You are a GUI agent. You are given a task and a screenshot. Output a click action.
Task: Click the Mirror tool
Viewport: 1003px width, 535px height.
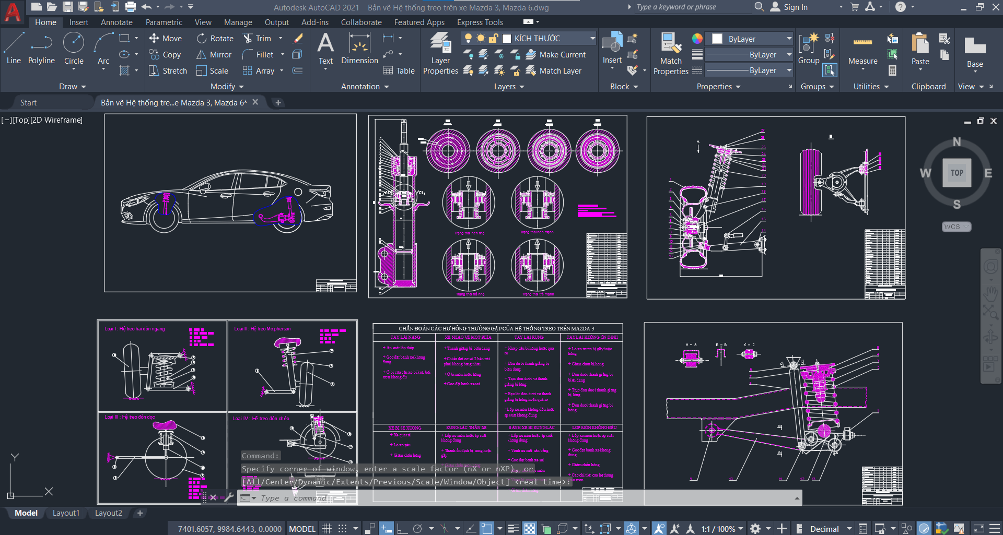pyautogui.click(x=214, y=54)
